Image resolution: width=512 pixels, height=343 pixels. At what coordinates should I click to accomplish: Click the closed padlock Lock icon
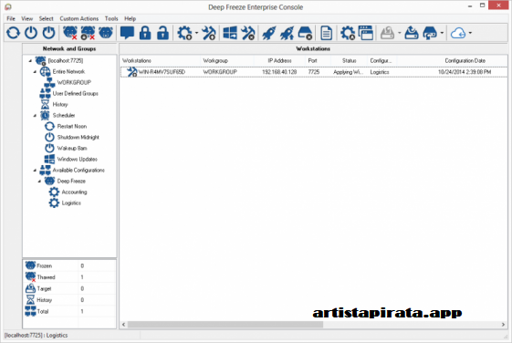pos(145,33)
